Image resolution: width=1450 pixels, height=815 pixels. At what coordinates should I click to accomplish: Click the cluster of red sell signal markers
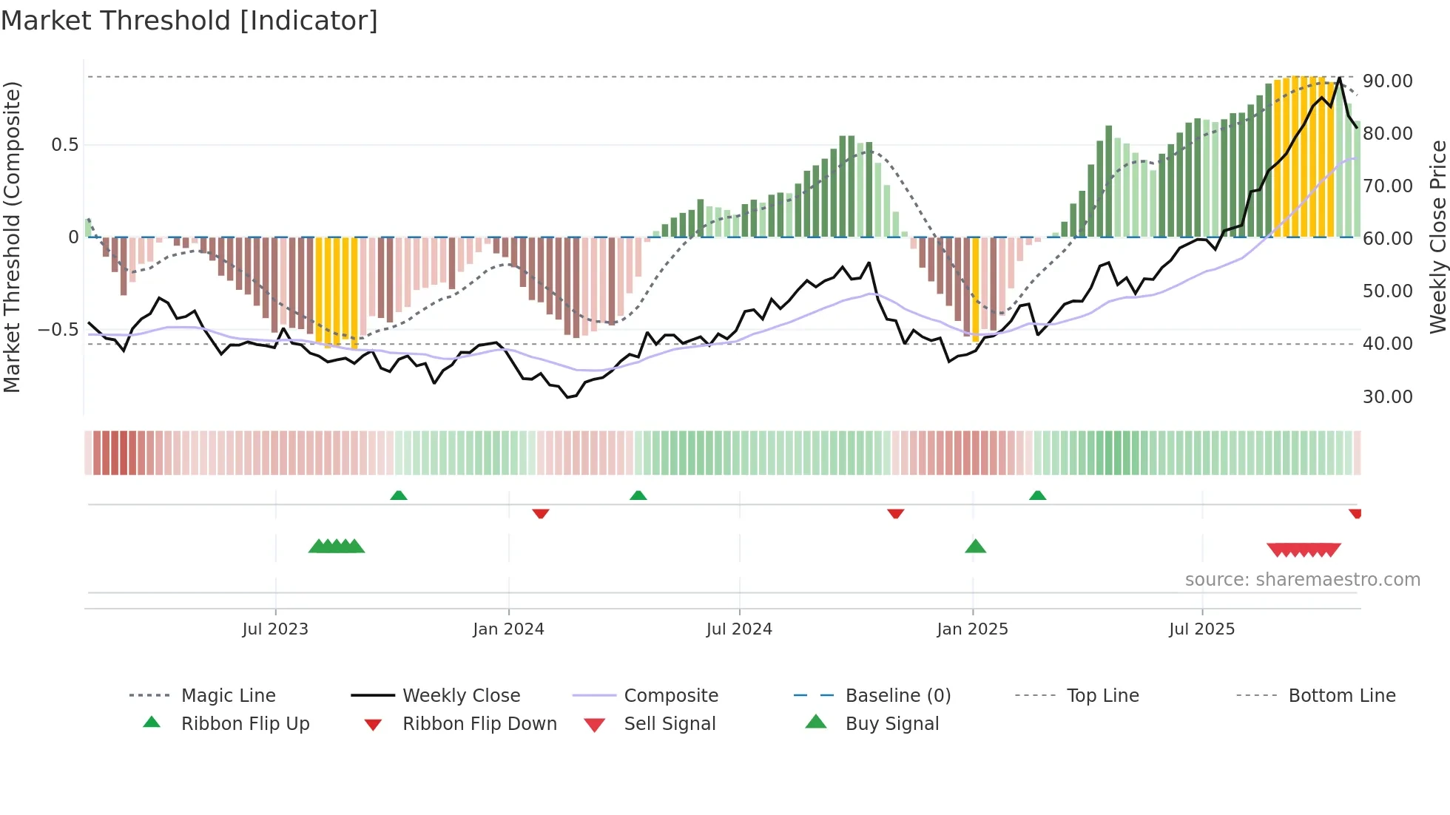coord(1304,549)
